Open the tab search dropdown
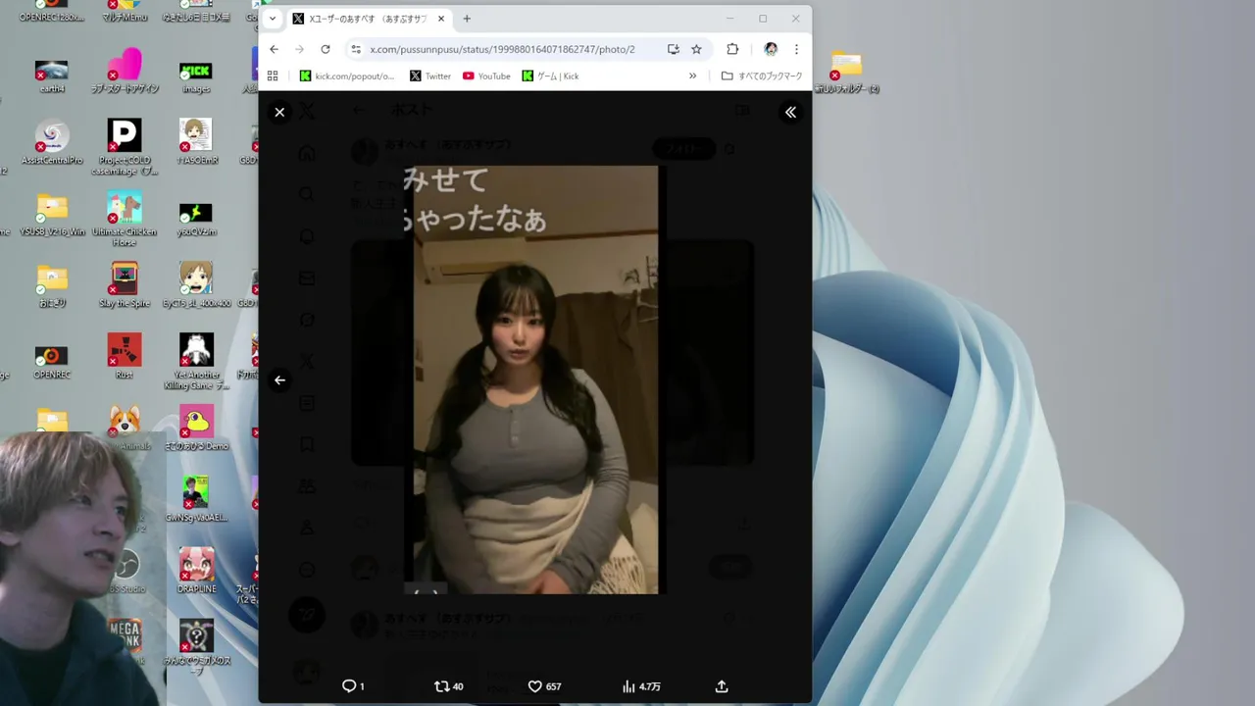The width and height of the screenshot is (1255, 706). 273,19
